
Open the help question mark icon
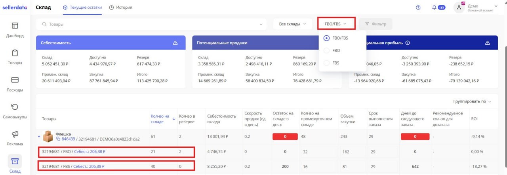418,8
